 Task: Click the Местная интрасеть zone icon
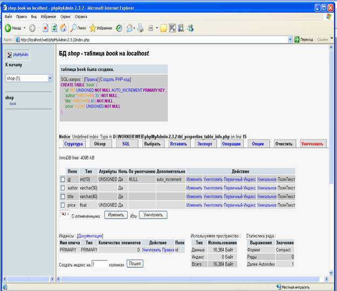pyautogui.click(x=279, y=287)
